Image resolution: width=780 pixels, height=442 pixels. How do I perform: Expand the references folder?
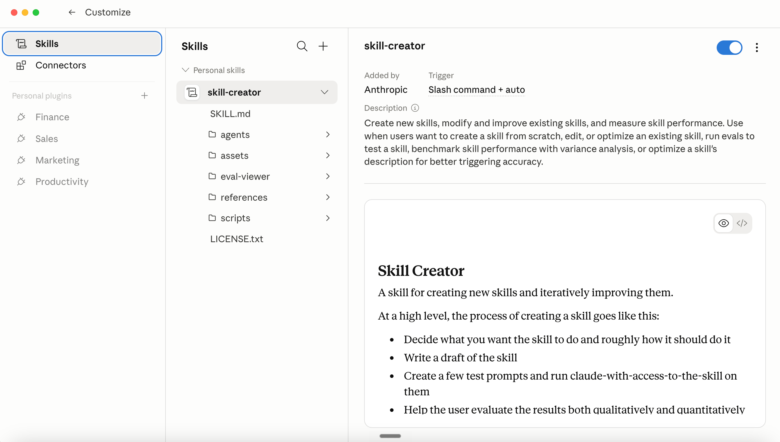tap(327, 197)
